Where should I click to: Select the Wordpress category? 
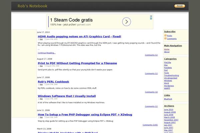(x=169, y=86)
